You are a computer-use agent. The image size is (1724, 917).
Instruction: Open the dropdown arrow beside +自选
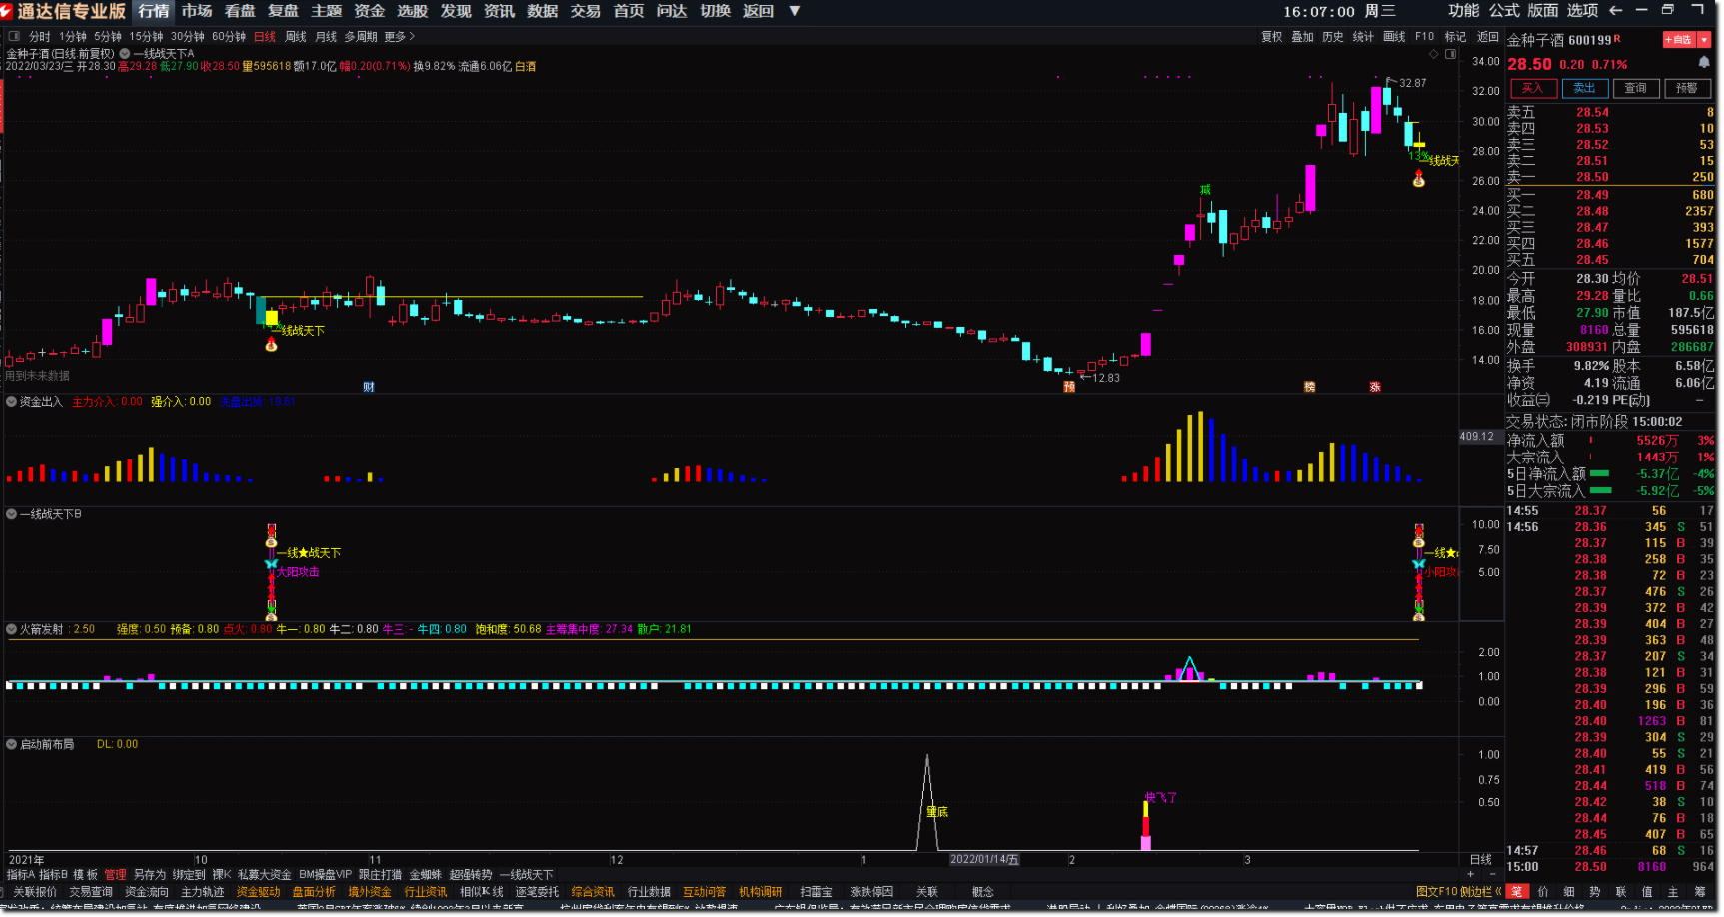coord(1705,40)
